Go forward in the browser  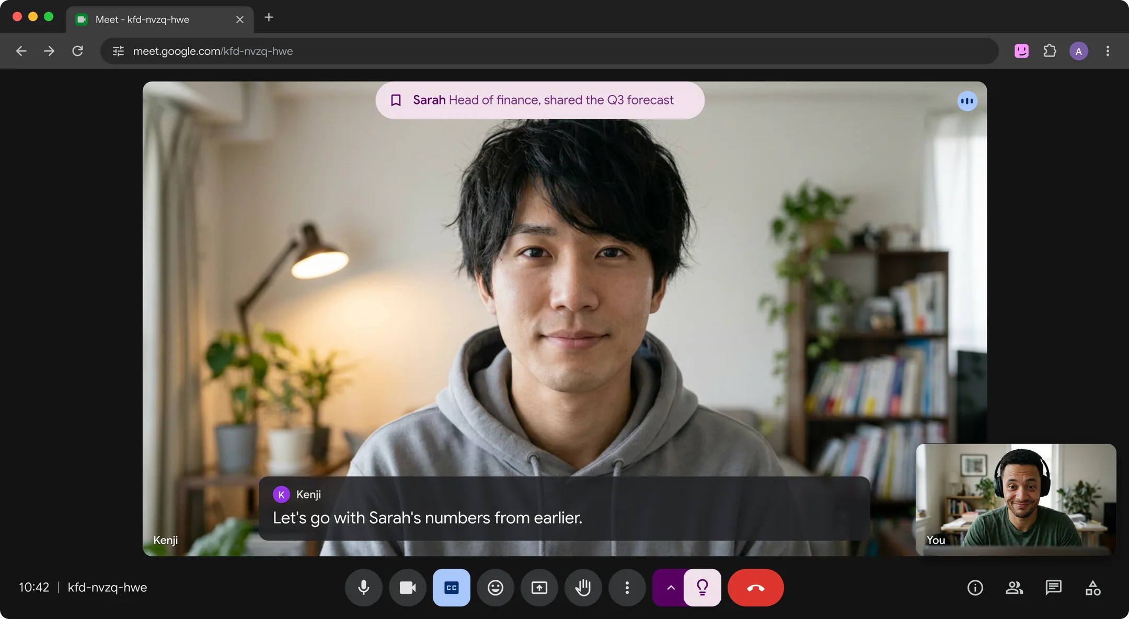coord(49,51)
